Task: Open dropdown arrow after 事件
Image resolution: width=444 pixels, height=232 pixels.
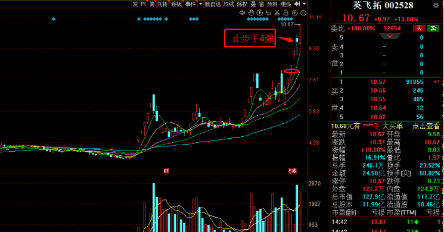Action: [201, 4]
